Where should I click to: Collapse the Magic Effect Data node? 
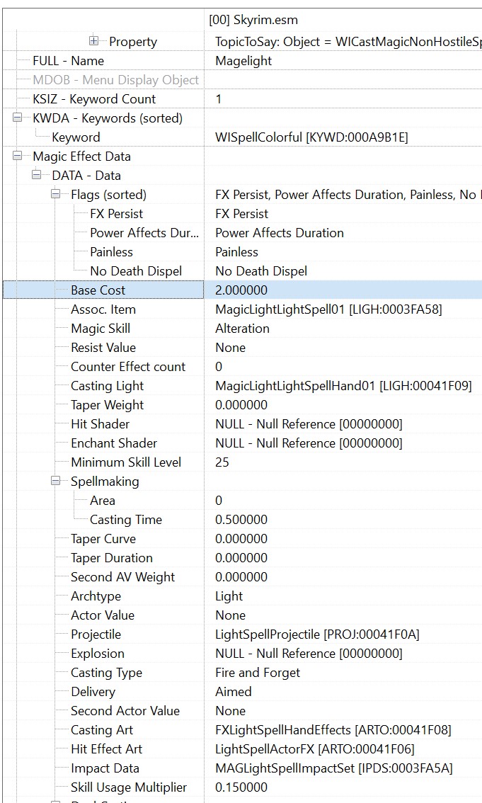pos(18,156)
